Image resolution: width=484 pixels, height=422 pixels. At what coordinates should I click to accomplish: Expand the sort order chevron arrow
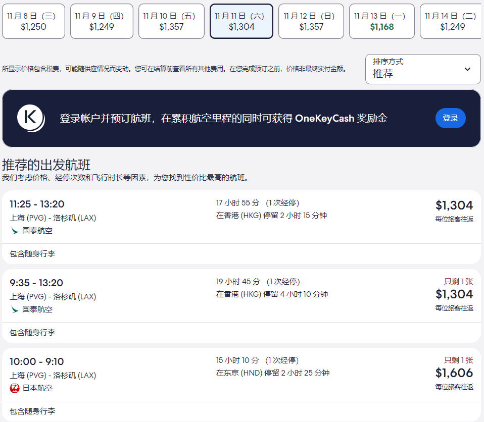[x=467, y=69]
